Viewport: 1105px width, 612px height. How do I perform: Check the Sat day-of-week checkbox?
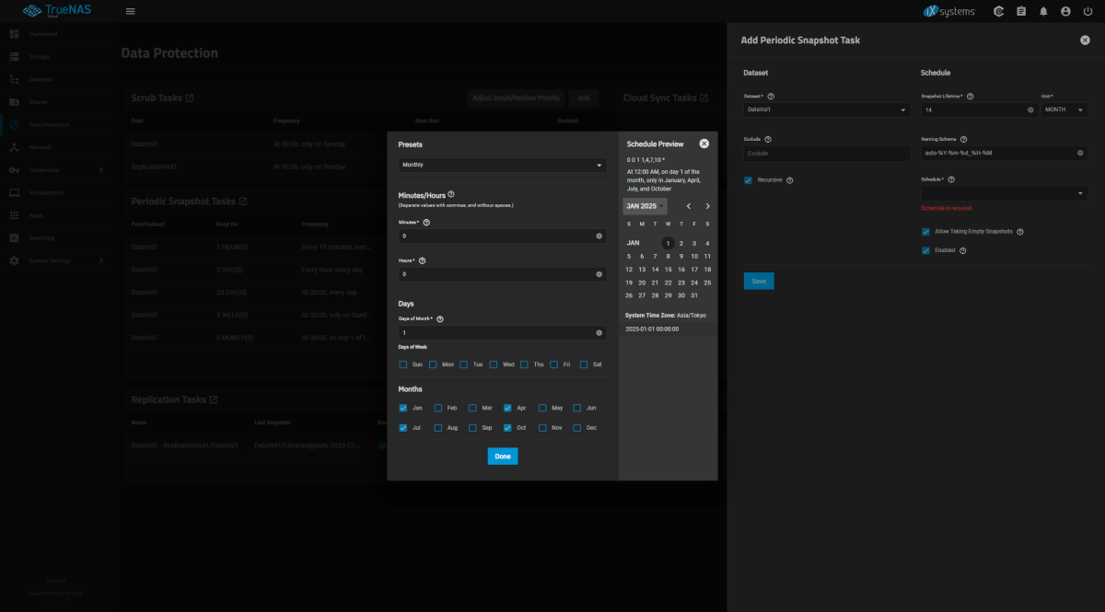pyautogui.click(x=584, y=364)
